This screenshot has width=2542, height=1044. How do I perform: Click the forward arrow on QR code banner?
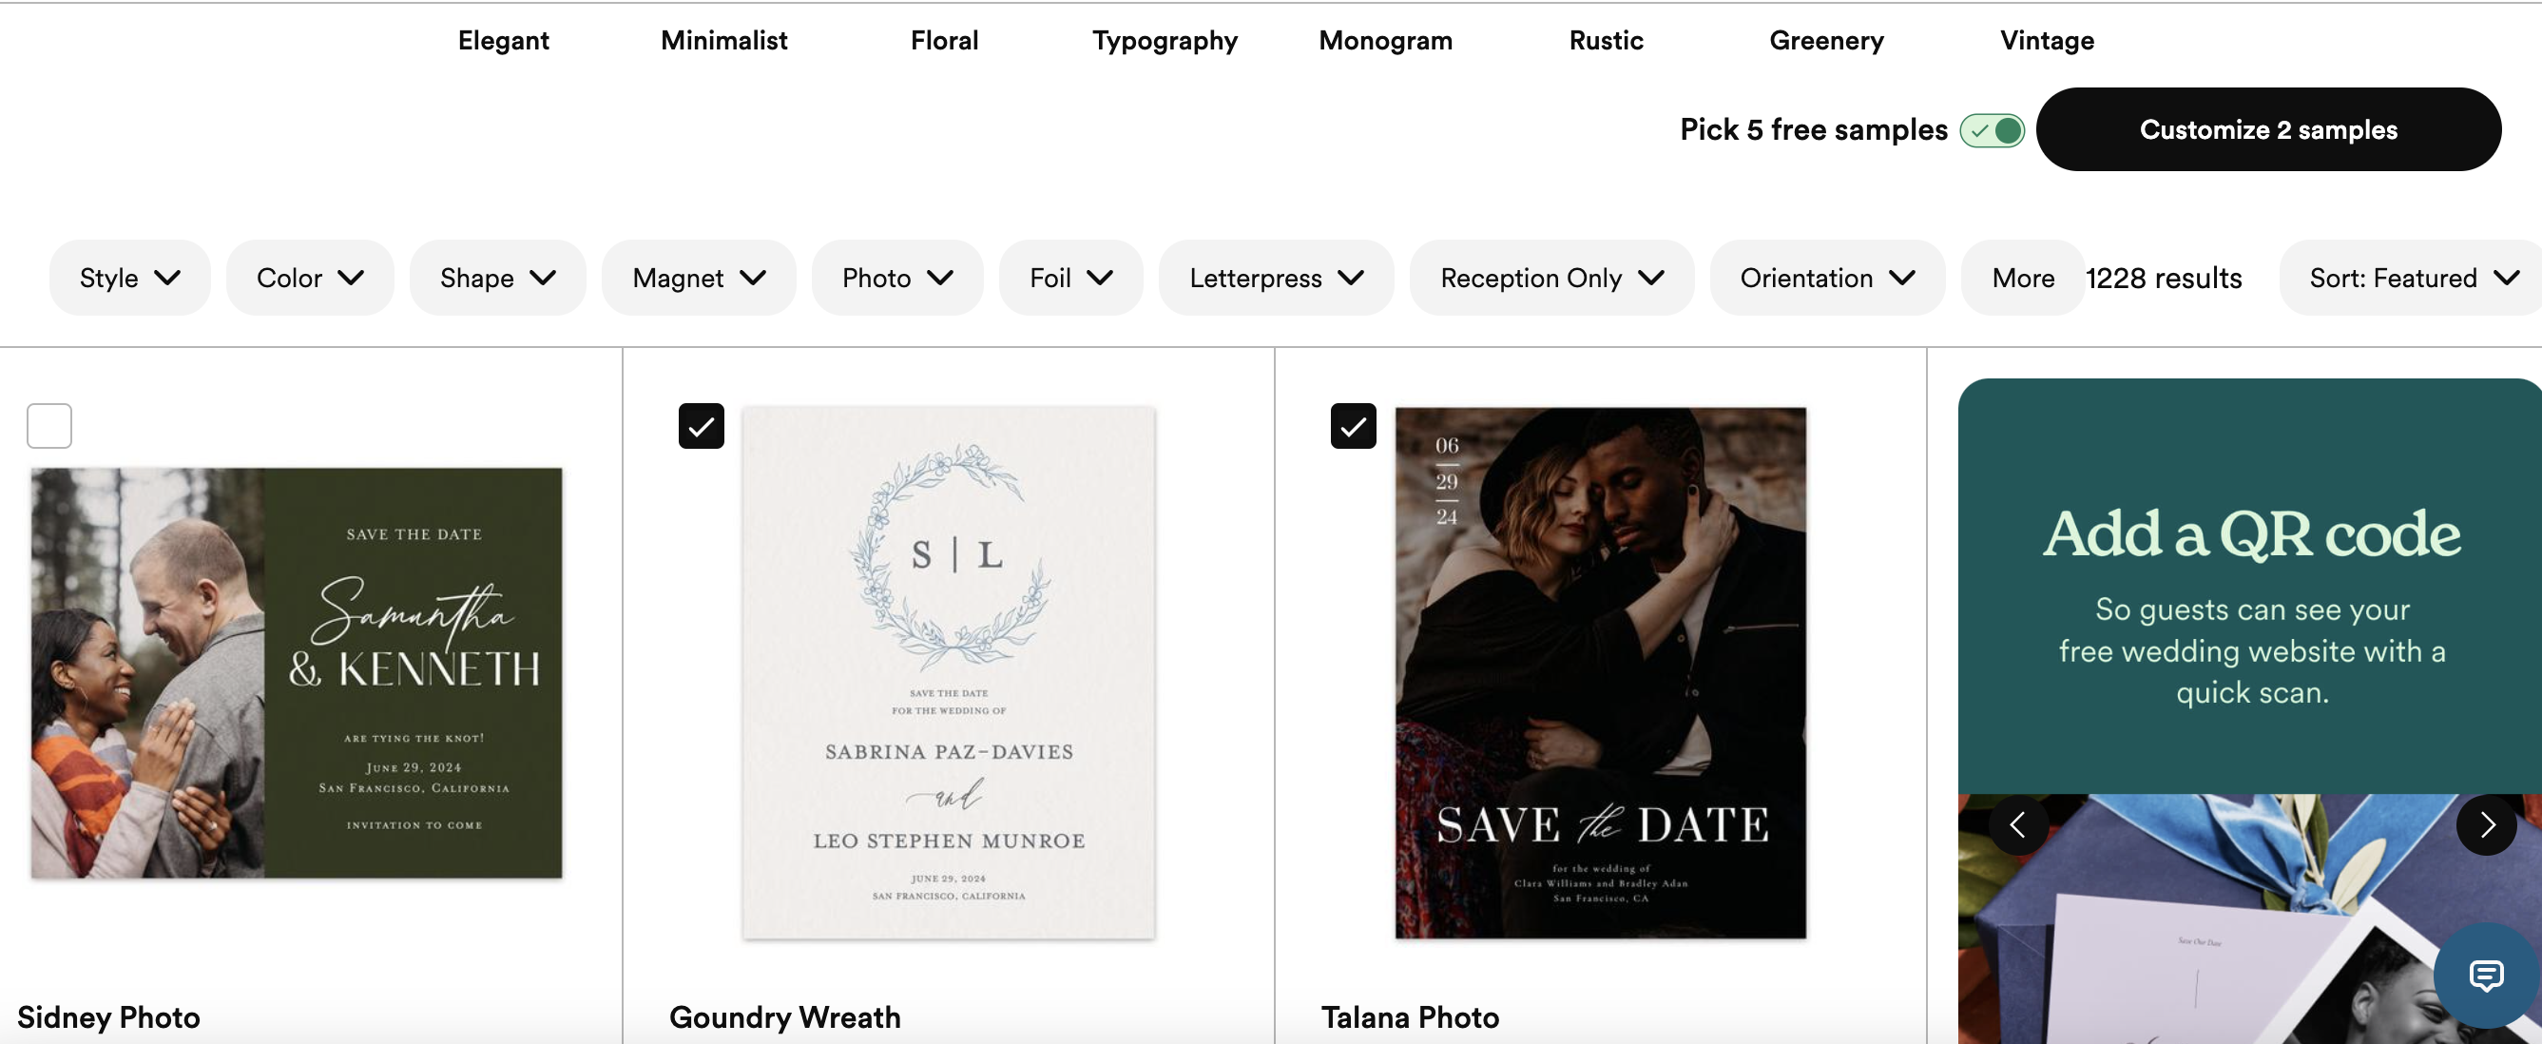(x=2487, y=823)
